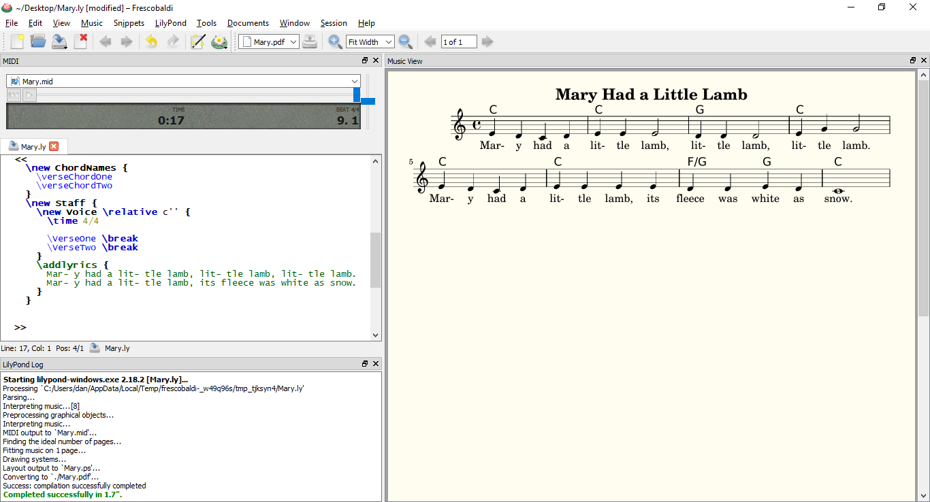Click the LilyPond engrave water lily icon
The width and height of the screenshot is (930, 502).
coord(219,42)
